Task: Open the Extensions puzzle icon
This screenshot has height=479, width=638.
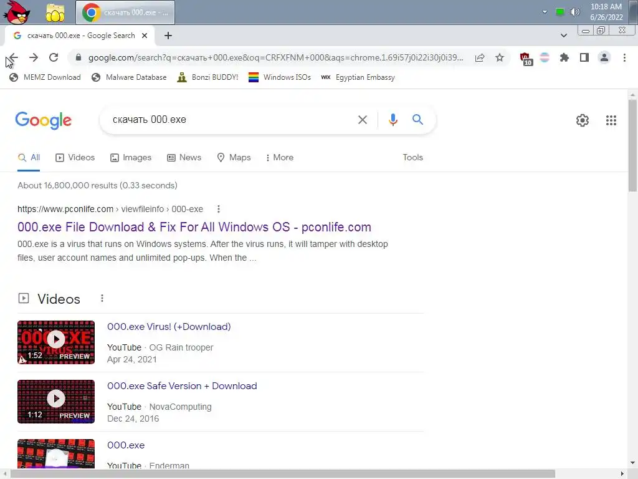Action: coord(564,57)
